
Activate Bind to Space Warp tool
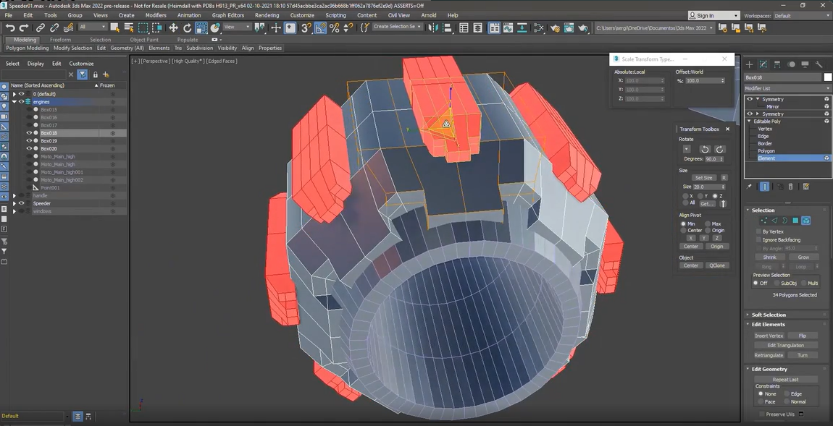coord(68,27)
